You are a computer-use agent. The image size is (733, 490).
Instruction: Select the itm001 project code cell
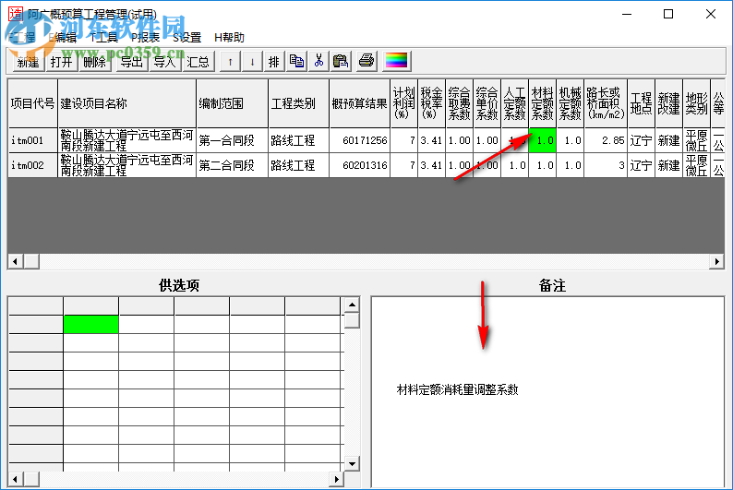[32, 140]
